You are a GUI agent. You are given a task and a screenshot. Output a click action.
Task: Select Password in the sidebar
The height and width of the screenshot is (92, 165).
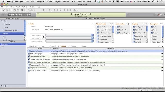pos(7,24)
